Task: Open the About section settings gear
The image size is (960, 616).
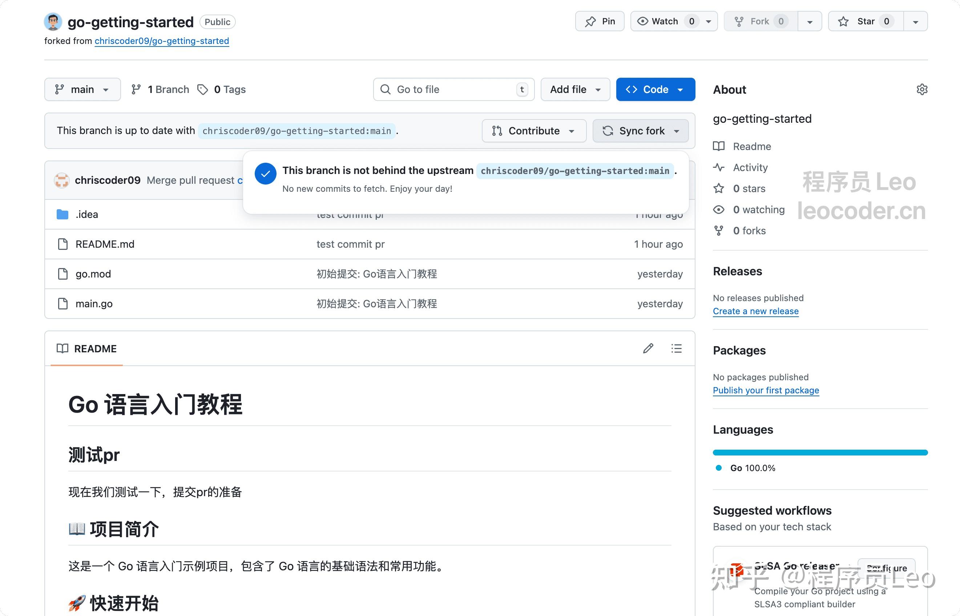Action: (921, 89)
